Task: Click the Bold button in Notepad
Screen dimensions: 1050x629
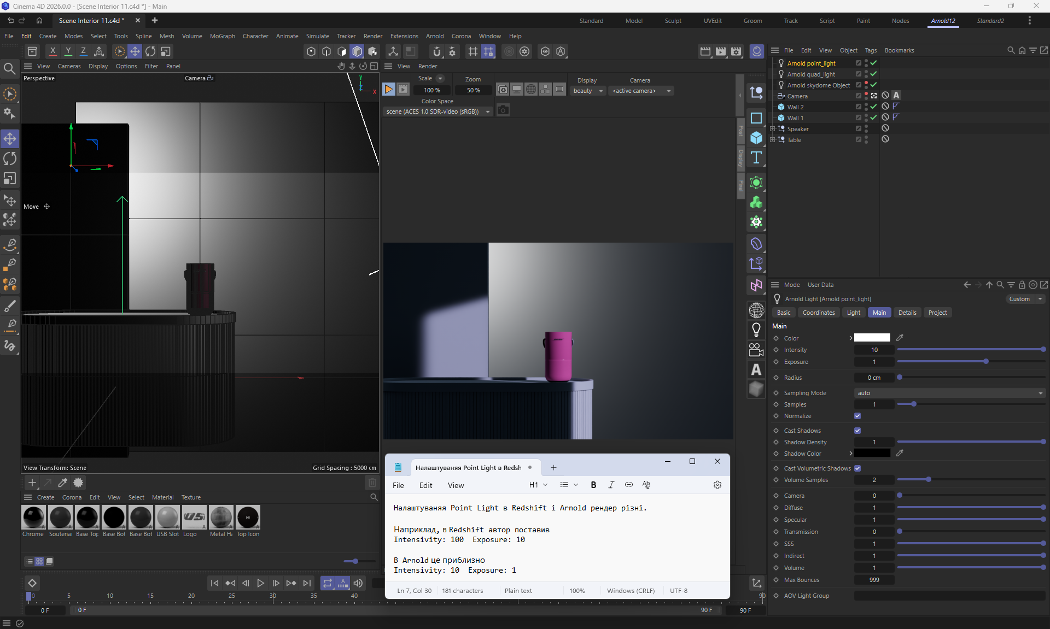Action: point(593,485)
